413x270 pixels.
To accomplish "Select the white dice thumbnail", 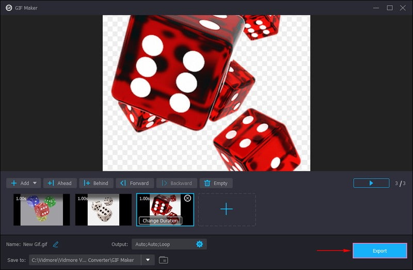I will (x=103, y=210).
